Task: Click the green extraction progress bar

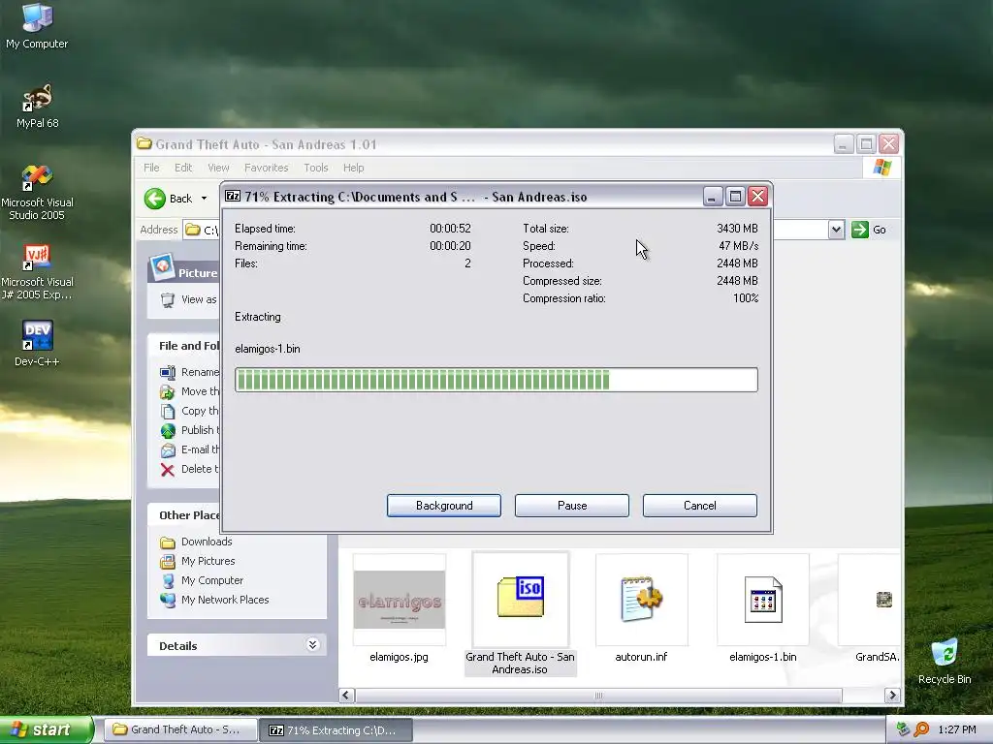Action: (x=496, y=380)
